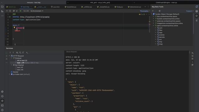The image size is (199, 112).
Task: Go to next highlighted error arrow
Action: click(149, 14)
